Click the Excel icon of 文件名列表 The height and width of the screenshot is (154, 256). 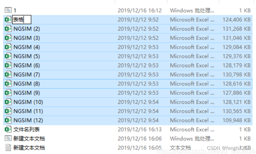8,129
